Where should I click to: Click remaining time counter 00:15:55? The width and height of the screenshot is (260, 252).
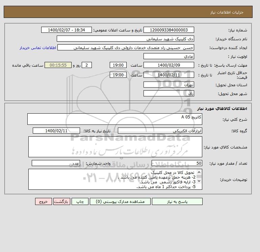(58, 65)
